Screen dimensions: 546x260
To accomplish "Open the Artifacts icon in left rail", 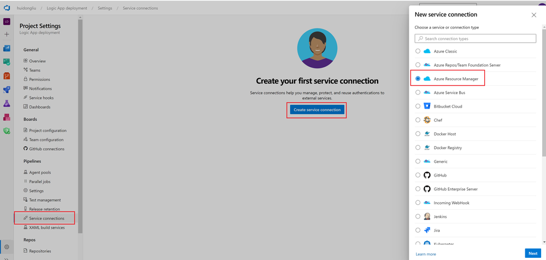I will [x=7, y=117].
